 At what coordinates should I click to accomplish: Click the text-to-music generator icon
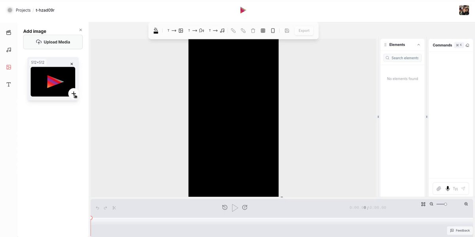pyautogui.click(x=217, y=30)
